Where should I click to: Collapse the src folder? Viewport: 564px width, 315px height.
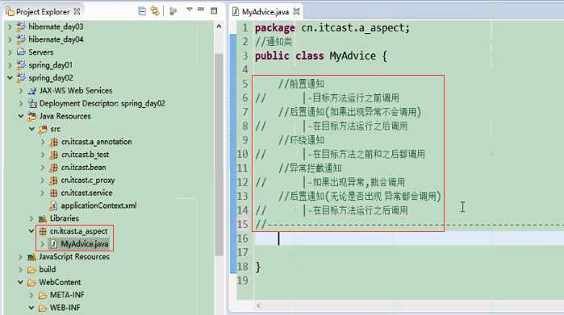point(31,129)
